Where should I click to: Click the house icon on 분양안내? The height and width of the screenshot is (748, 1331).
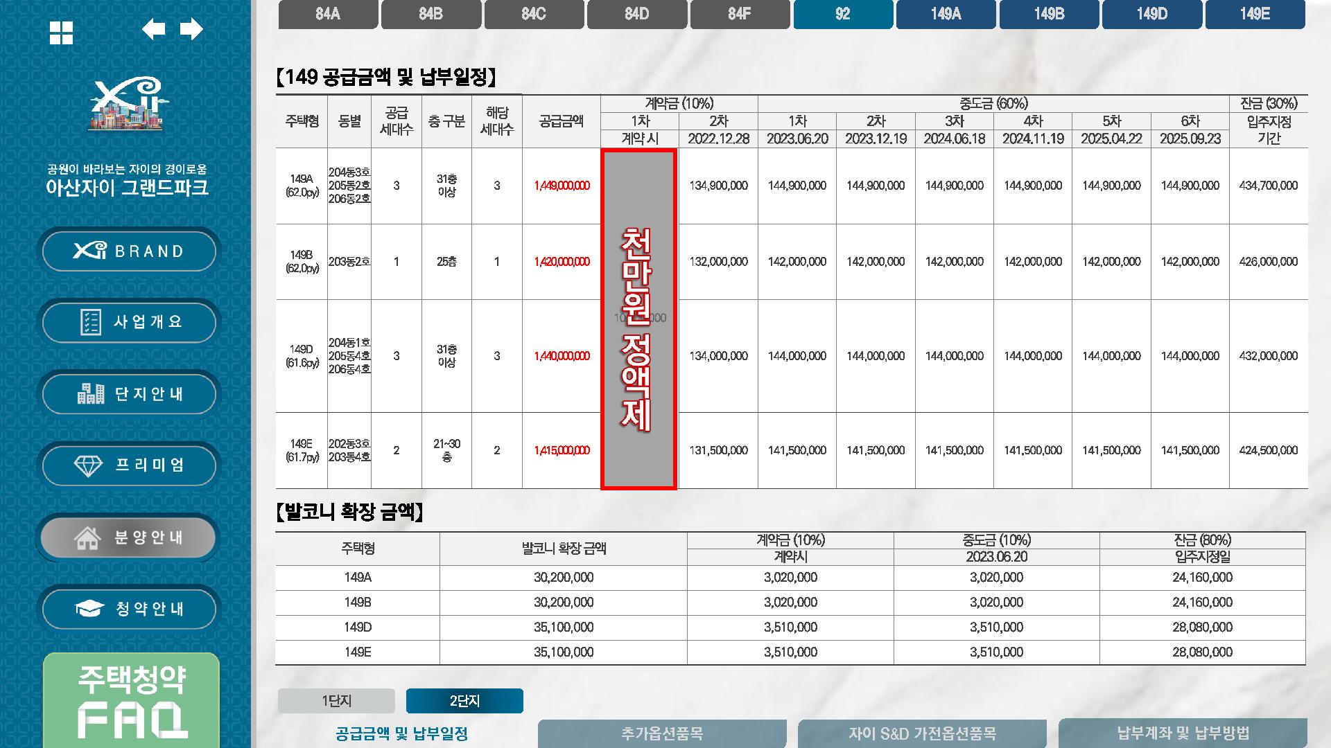pos(87,537)
